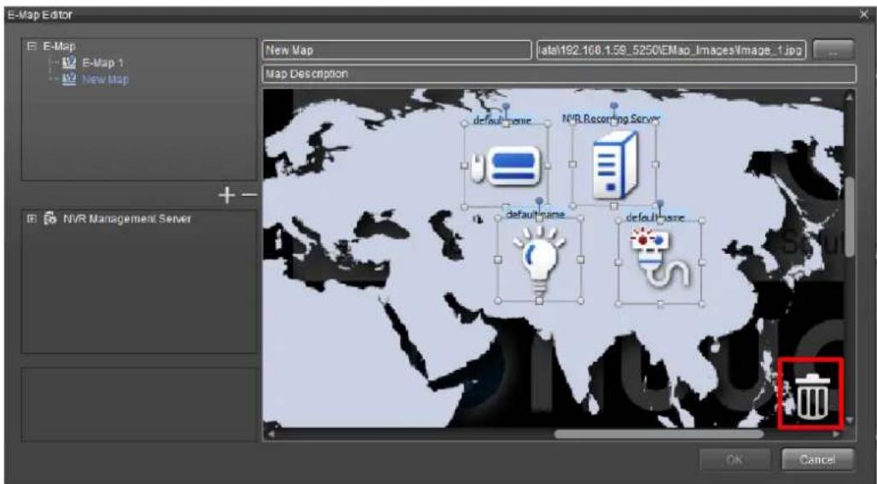877x484 pixels.
Task: Click the plus icon to add map
Action: 227,195
